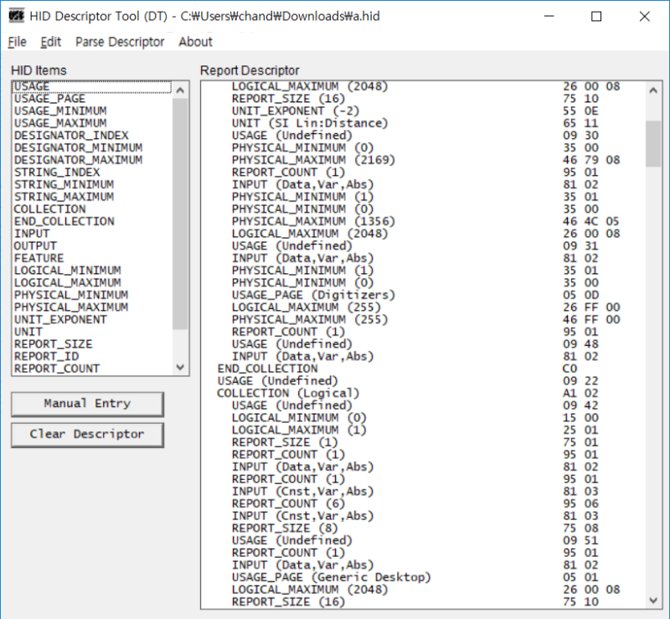Click the down arrow on HID Items scrollbar
The width and height of the screenshot is (670, 619).
coord(180,366)
